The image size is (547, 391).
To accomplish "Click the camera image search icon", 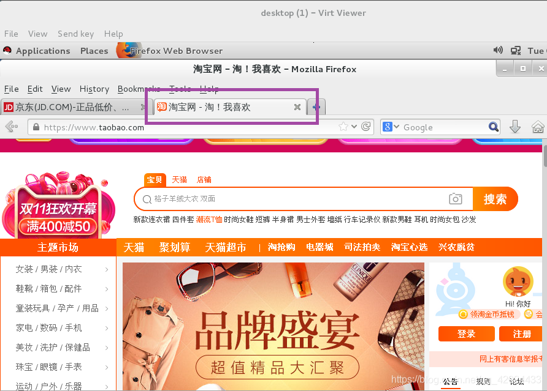I will pos(455,199).
